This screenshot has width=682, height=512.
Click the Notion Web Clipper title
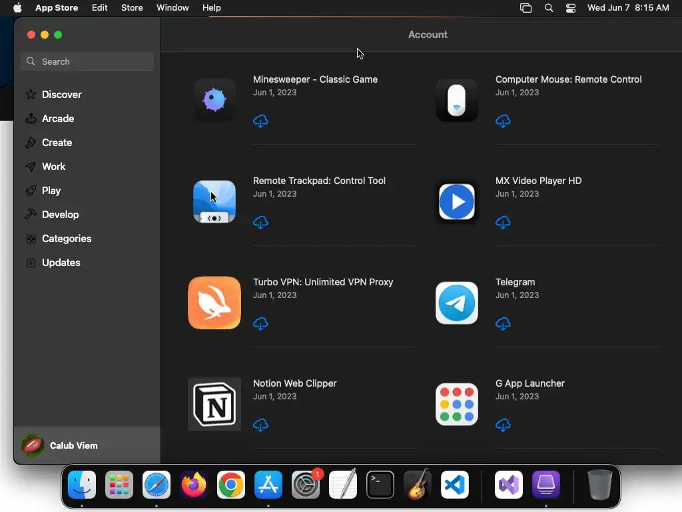click(295, 383)
